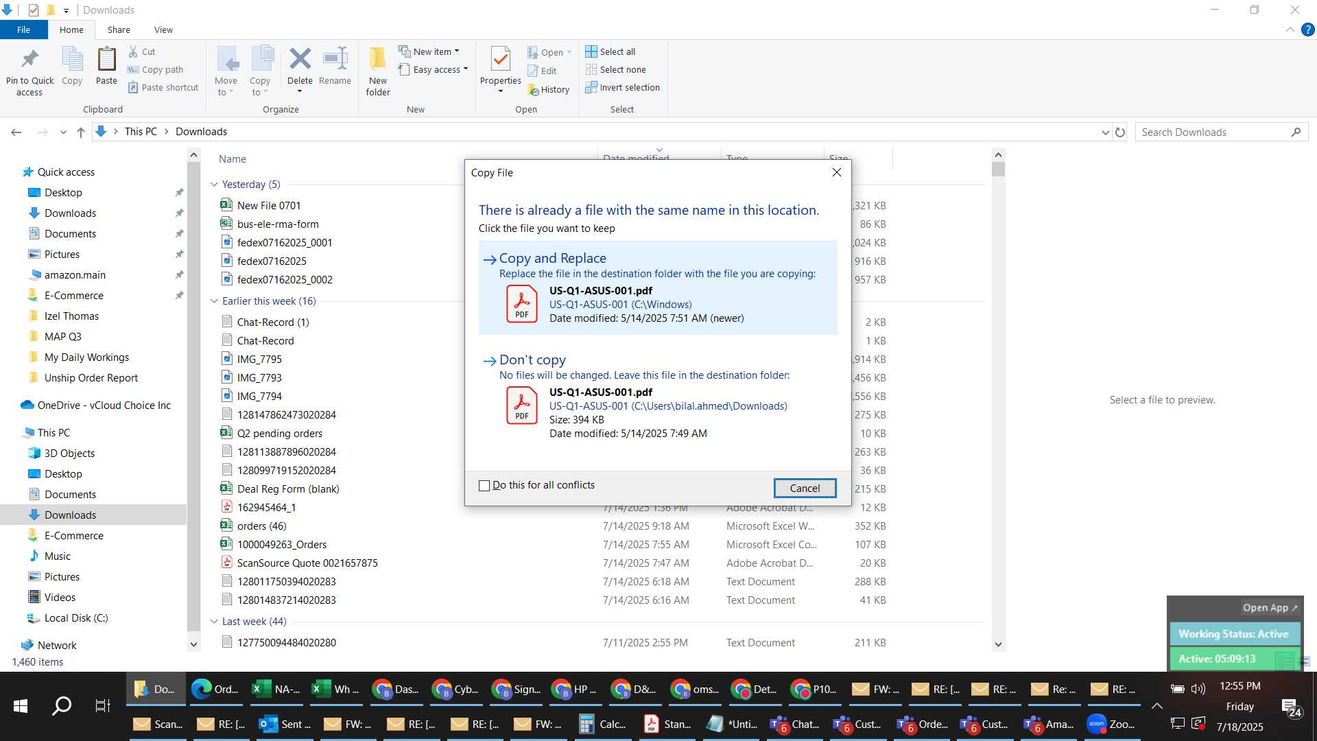Open Zoom app on taskbar

[x=1111, y=724]
